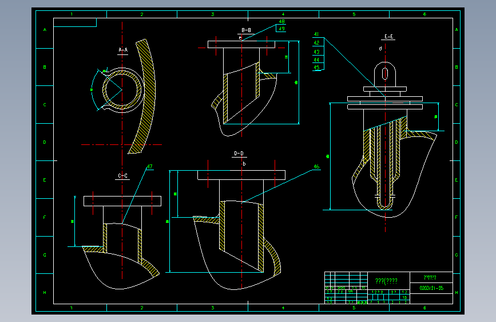Pick part callout number 42

click(316, 43)
